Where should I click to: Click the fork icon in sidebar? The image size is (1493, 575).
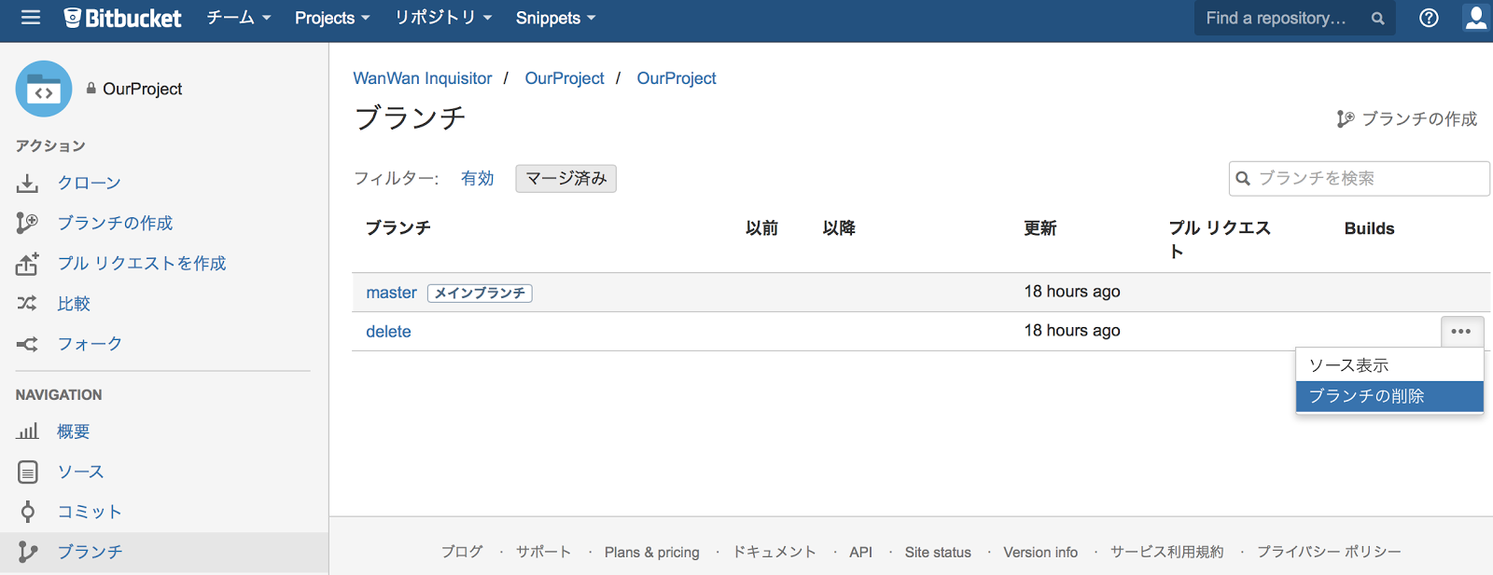(27, 344)
